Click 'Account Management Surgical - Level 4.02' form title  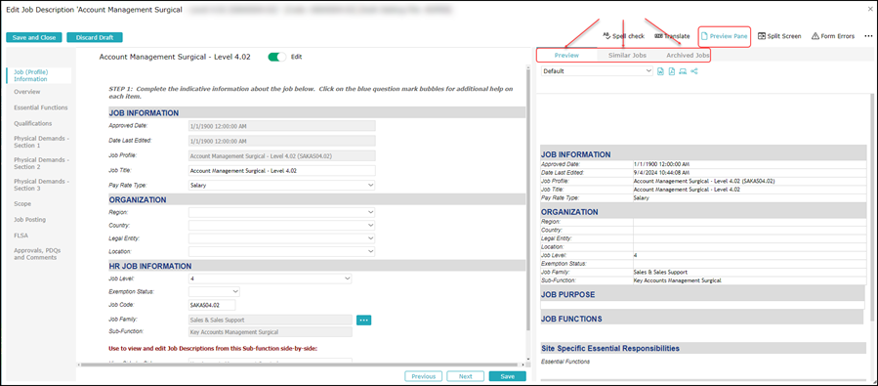tap(175, 57)
